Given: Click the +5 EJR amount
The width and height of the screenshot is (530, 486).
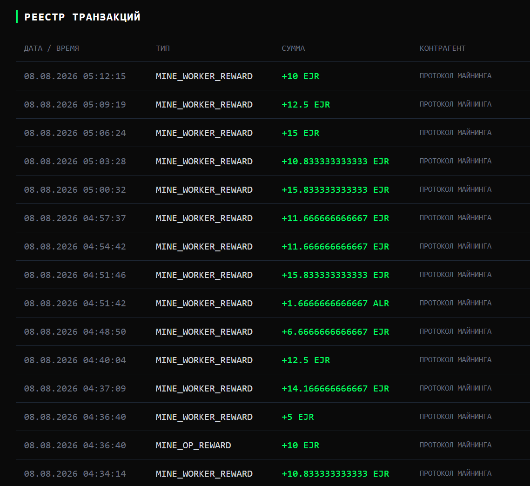Looking at the screenshot, I should (x=298, y=417).
